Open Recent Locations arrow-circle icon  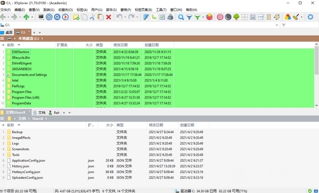pos(65,17)
